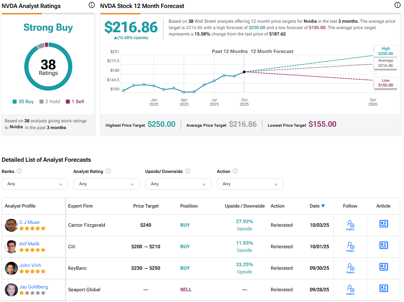Open C J Muse analyst profile link
Image resolution: width=404 pixels, height=302 pixels.
30,222
